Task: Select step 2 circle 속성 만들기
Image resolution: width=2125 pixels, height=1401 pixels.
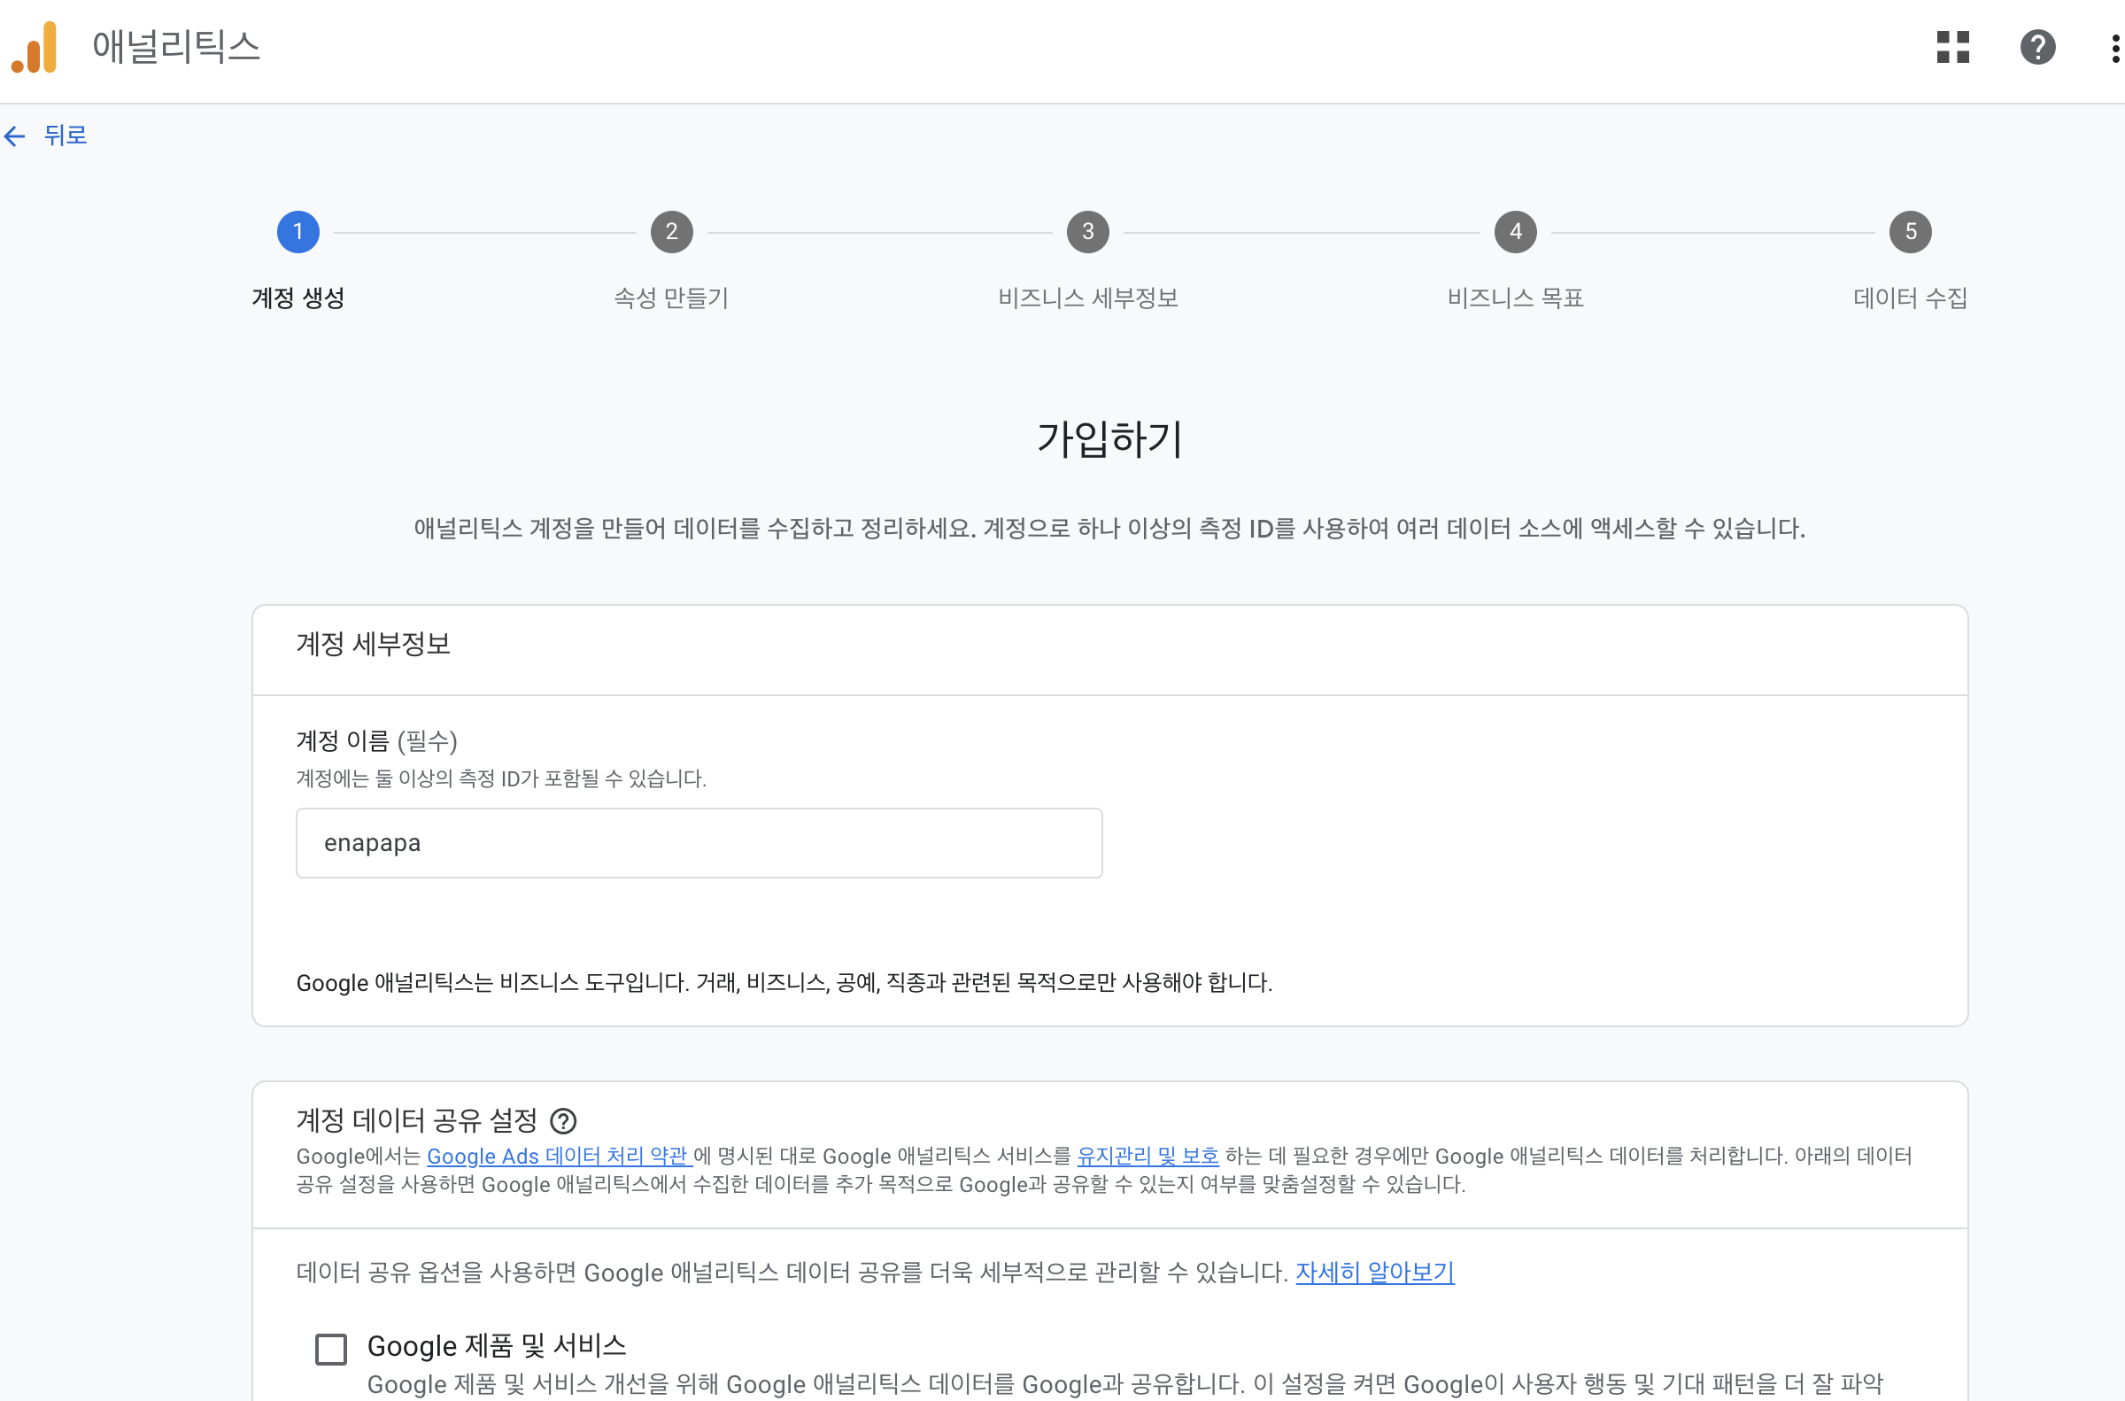Action: 672,232
